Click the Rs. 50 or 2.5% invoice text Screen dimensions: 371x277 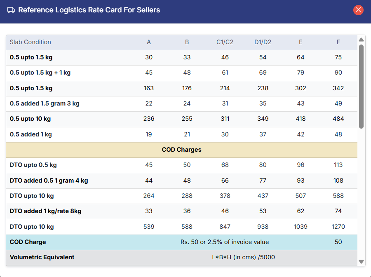225,242
